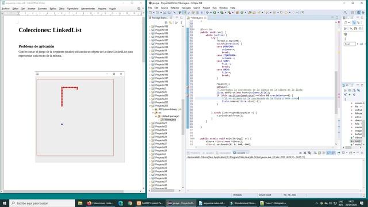Collapse the (default package) node

(156, 116)
